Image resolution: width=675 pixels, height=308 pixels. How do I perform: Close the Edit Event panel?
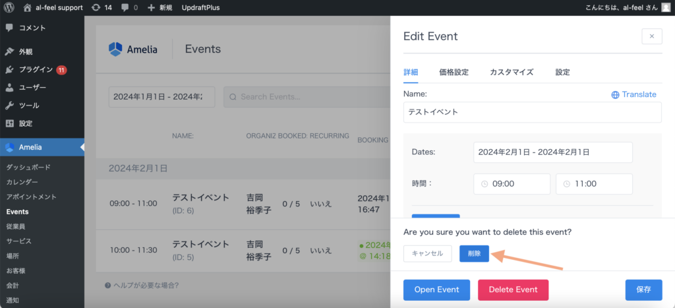click(651, 36)
